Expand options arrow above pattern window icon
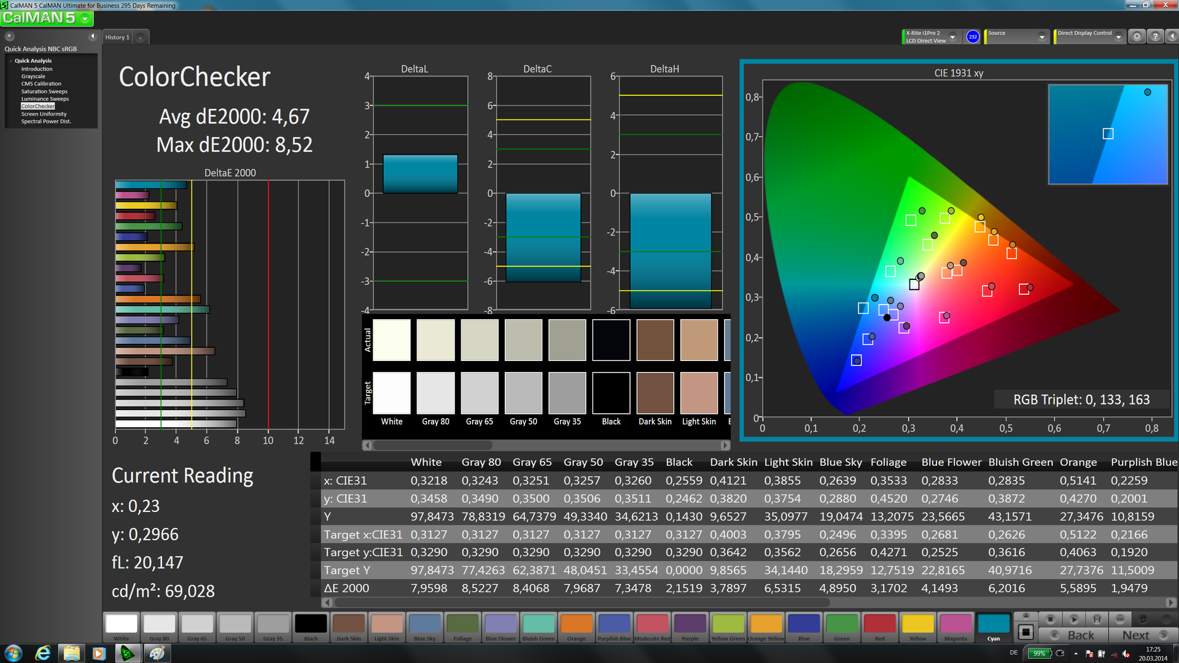1179x663 pixels. (x=1025, y=616)
